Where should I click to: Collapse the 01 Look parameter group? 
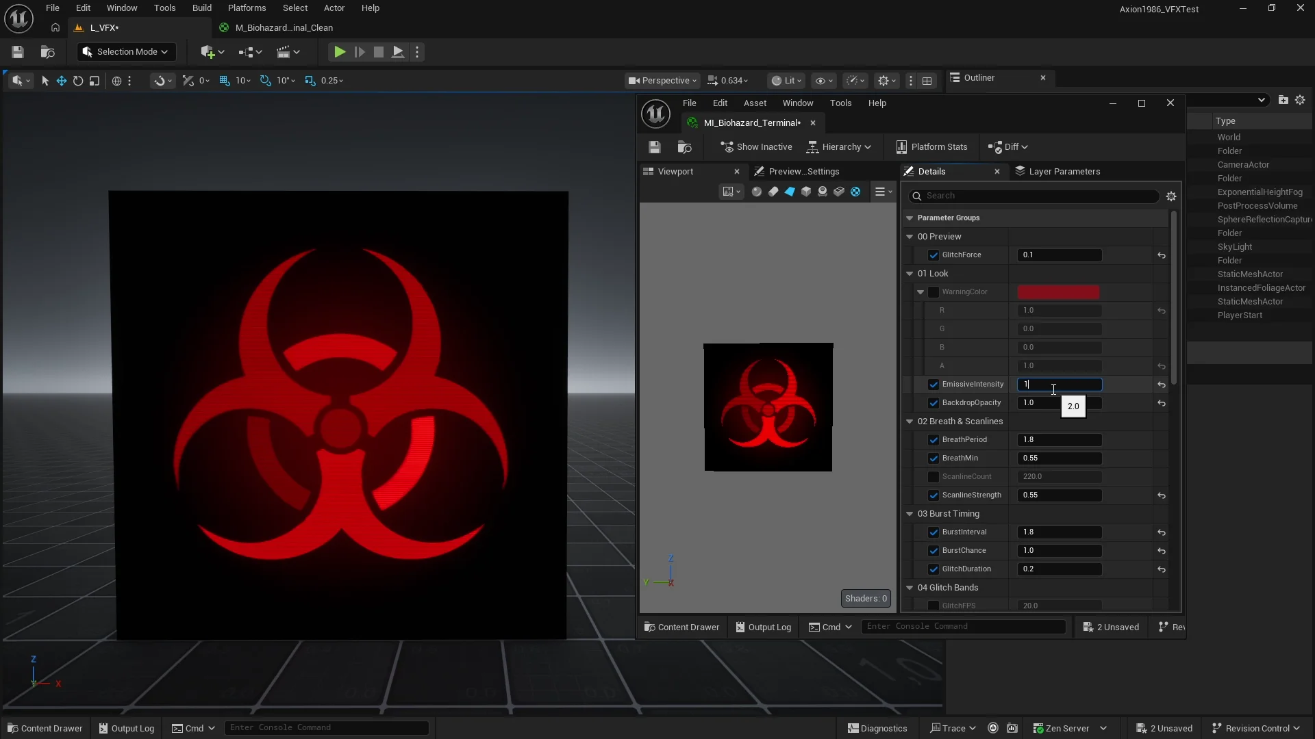click(910, 274)
